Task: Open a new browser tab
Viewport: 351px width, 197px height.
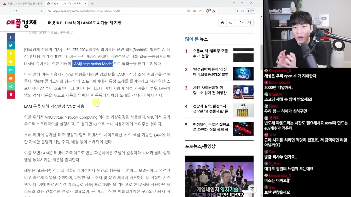Action: pos(92,4)
